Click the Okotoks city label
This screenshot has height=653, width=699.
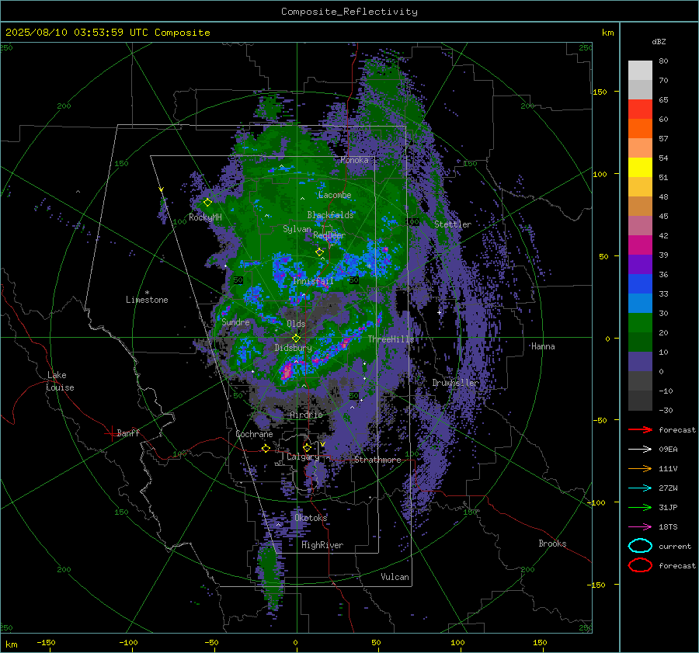(311, 518)
